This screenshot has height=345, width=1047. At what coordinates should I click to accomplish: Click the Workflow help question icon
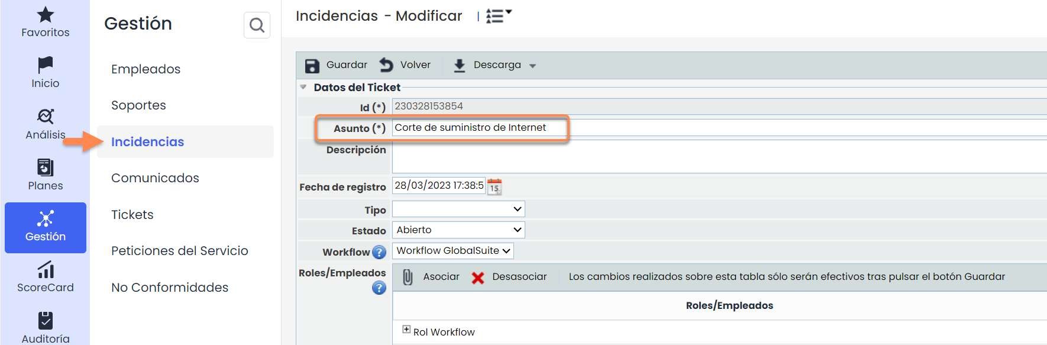[x=379, y=252]
